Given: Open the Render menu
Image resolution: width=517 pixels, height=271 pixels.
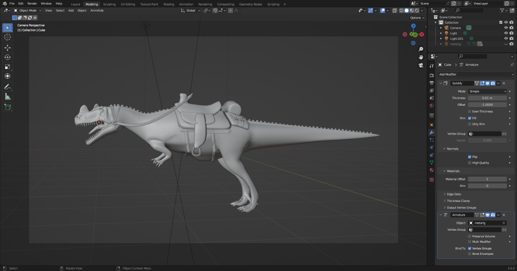Looking at the screenshot, I should pyautogui.click(x=32, y=4).
